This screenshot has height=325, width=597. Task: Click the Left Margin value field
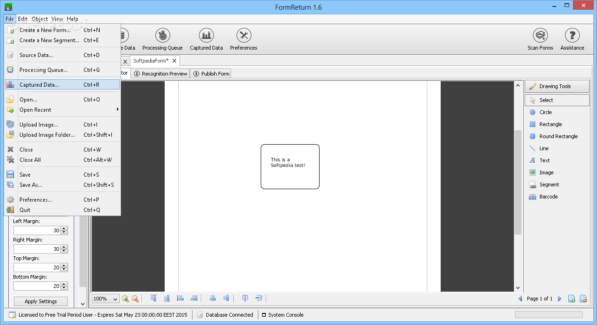click(x=37, y=230)
